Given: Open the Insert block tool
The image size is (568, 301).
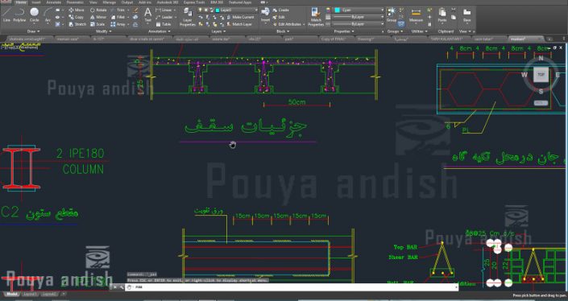Looking at the screenshot, I should point(266,15).
